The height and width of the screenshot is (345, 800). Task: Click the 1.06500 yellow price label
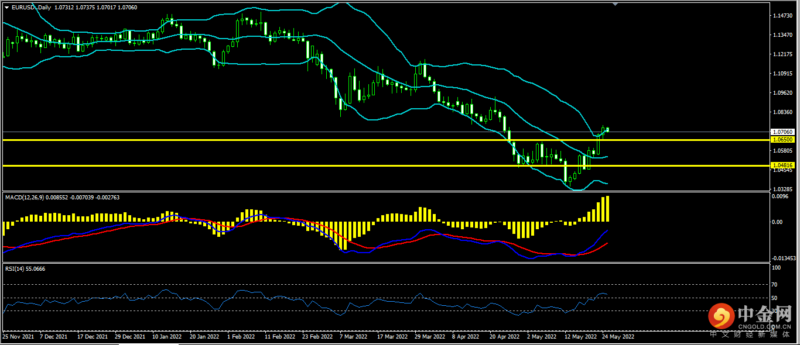click(x=782, y=140)
